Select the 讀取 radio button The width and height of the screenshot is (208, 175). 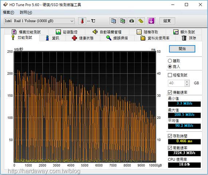pyautogui.click(x=170, y=61)
